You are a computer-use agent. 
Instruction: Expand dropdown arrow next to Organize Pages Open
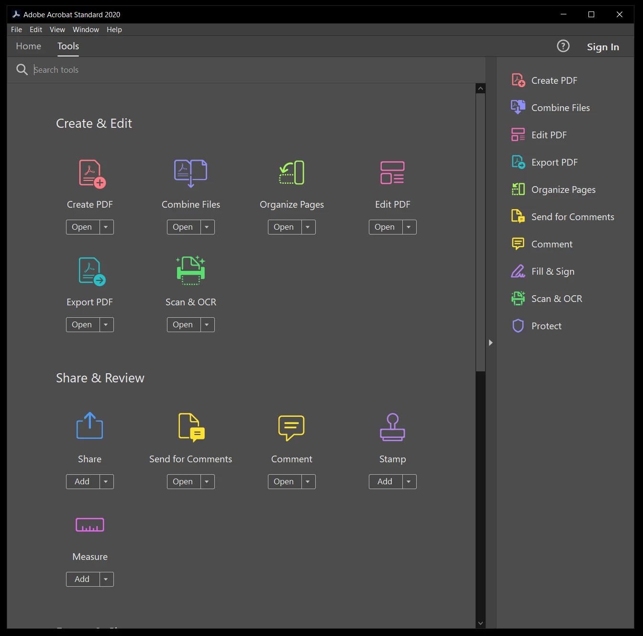coord(308,227)
